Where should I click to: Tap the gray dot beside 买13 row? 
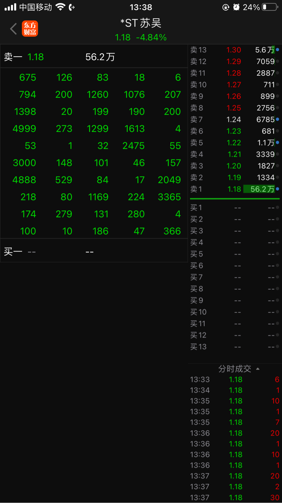(278, 347)
